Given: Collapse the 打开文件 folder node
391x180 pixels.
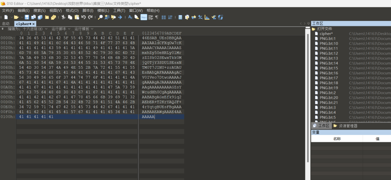Looking at the screenshot, I should click(x=313, y=29).
